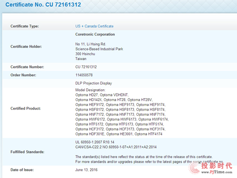Select the No 11, Li Hsing Rd. address line
Viewport: 237px width, 178px height.
pyautogui.click(x=91, y=44)
